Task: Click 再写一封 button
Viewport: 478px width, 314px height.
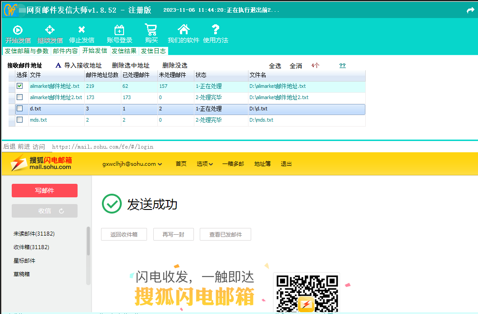Action: coord(174,234)
